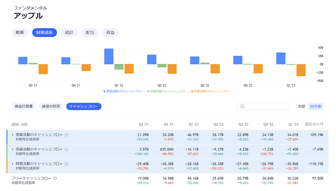Click the ファンダメンタル breadcrumb text
Viewport: 336px width, 191px height.
tap(31, 8)
